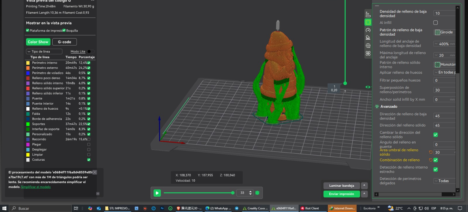Viewport: 468px width, 212px height.
Task: Enable the AI infill checkbox
Action: (x=436, y=23)
